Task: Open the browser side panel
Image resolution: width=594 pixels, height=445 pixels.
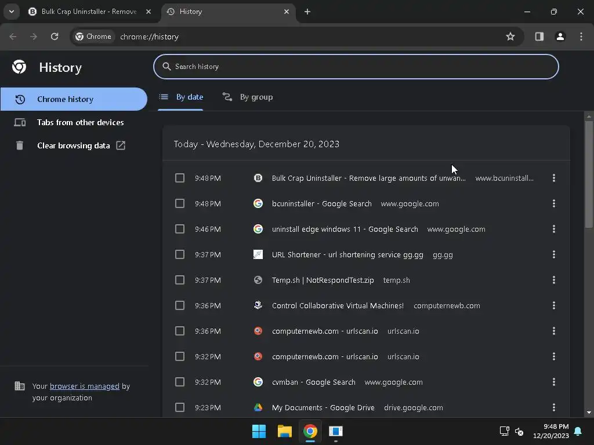Action: [x=539, y=37]
